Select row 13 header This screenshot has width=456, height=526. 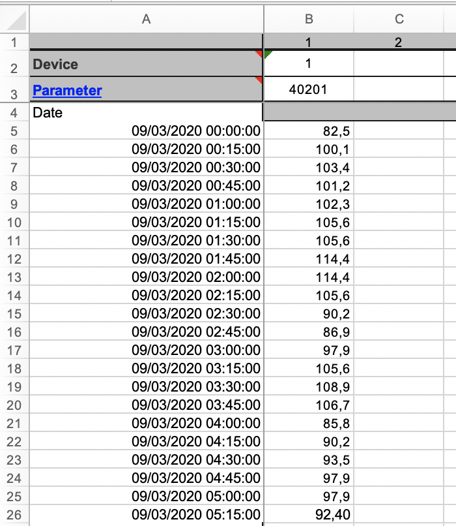pyautogui.click(x=14, y=277)
